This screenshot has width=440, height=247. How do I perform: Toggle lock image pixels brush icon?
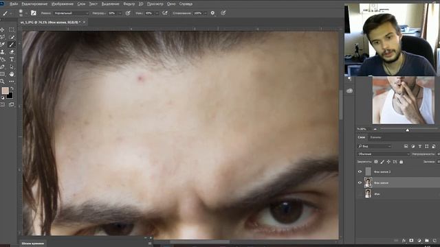tap(382, 162)
